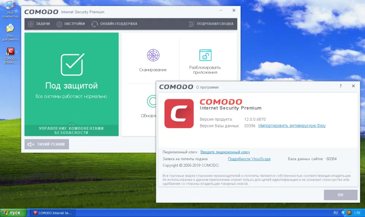This screenshot has width=365, height=217.
Task: Click Разблокировать приложения label
Action: 205,70
